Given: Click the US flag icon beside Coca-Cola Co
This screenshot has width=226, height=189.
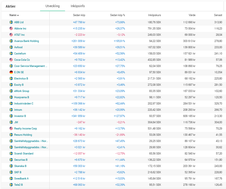Looking at the screenshot, I should tap(11, 60).
